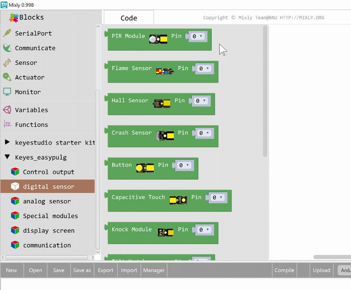This screenshot has width=351, height=290.
Task: Open the Button block pin dropdown
Action: (x=184, y=165)
